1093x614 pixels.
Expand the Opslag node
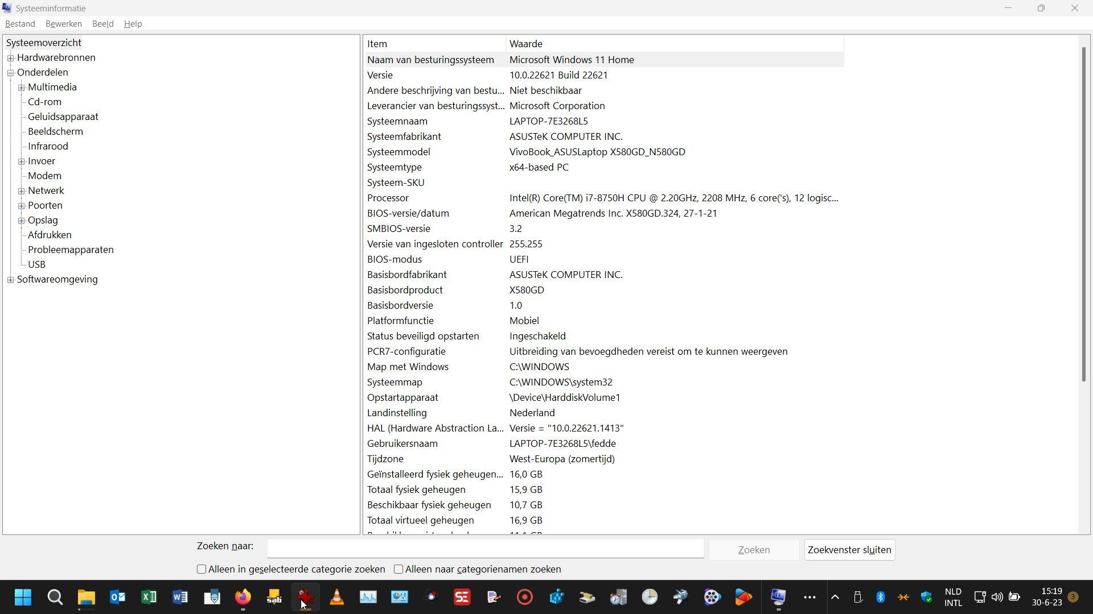tap(21, 221)
